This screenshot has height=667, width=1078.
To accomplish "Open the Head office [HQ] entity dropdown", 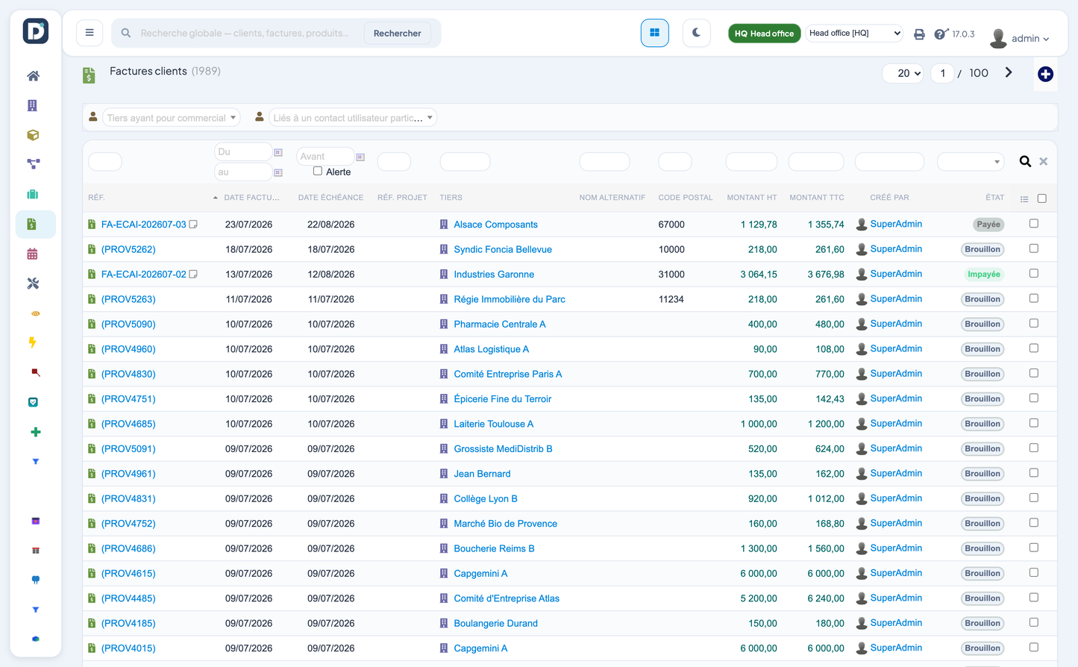I will coord(854,33).
